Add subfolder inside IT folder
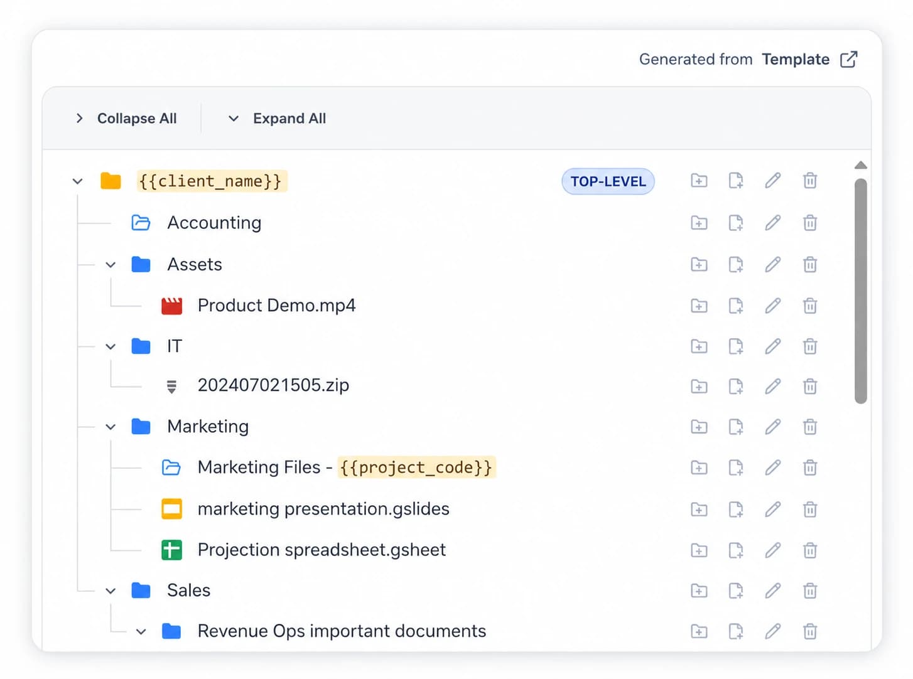Image resolution: width=913 pixels, height=679 pixels. [699, 346]
